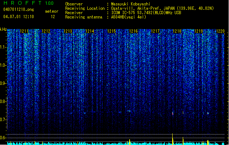Click the 0.6 kHz axis label

(3, 138)
